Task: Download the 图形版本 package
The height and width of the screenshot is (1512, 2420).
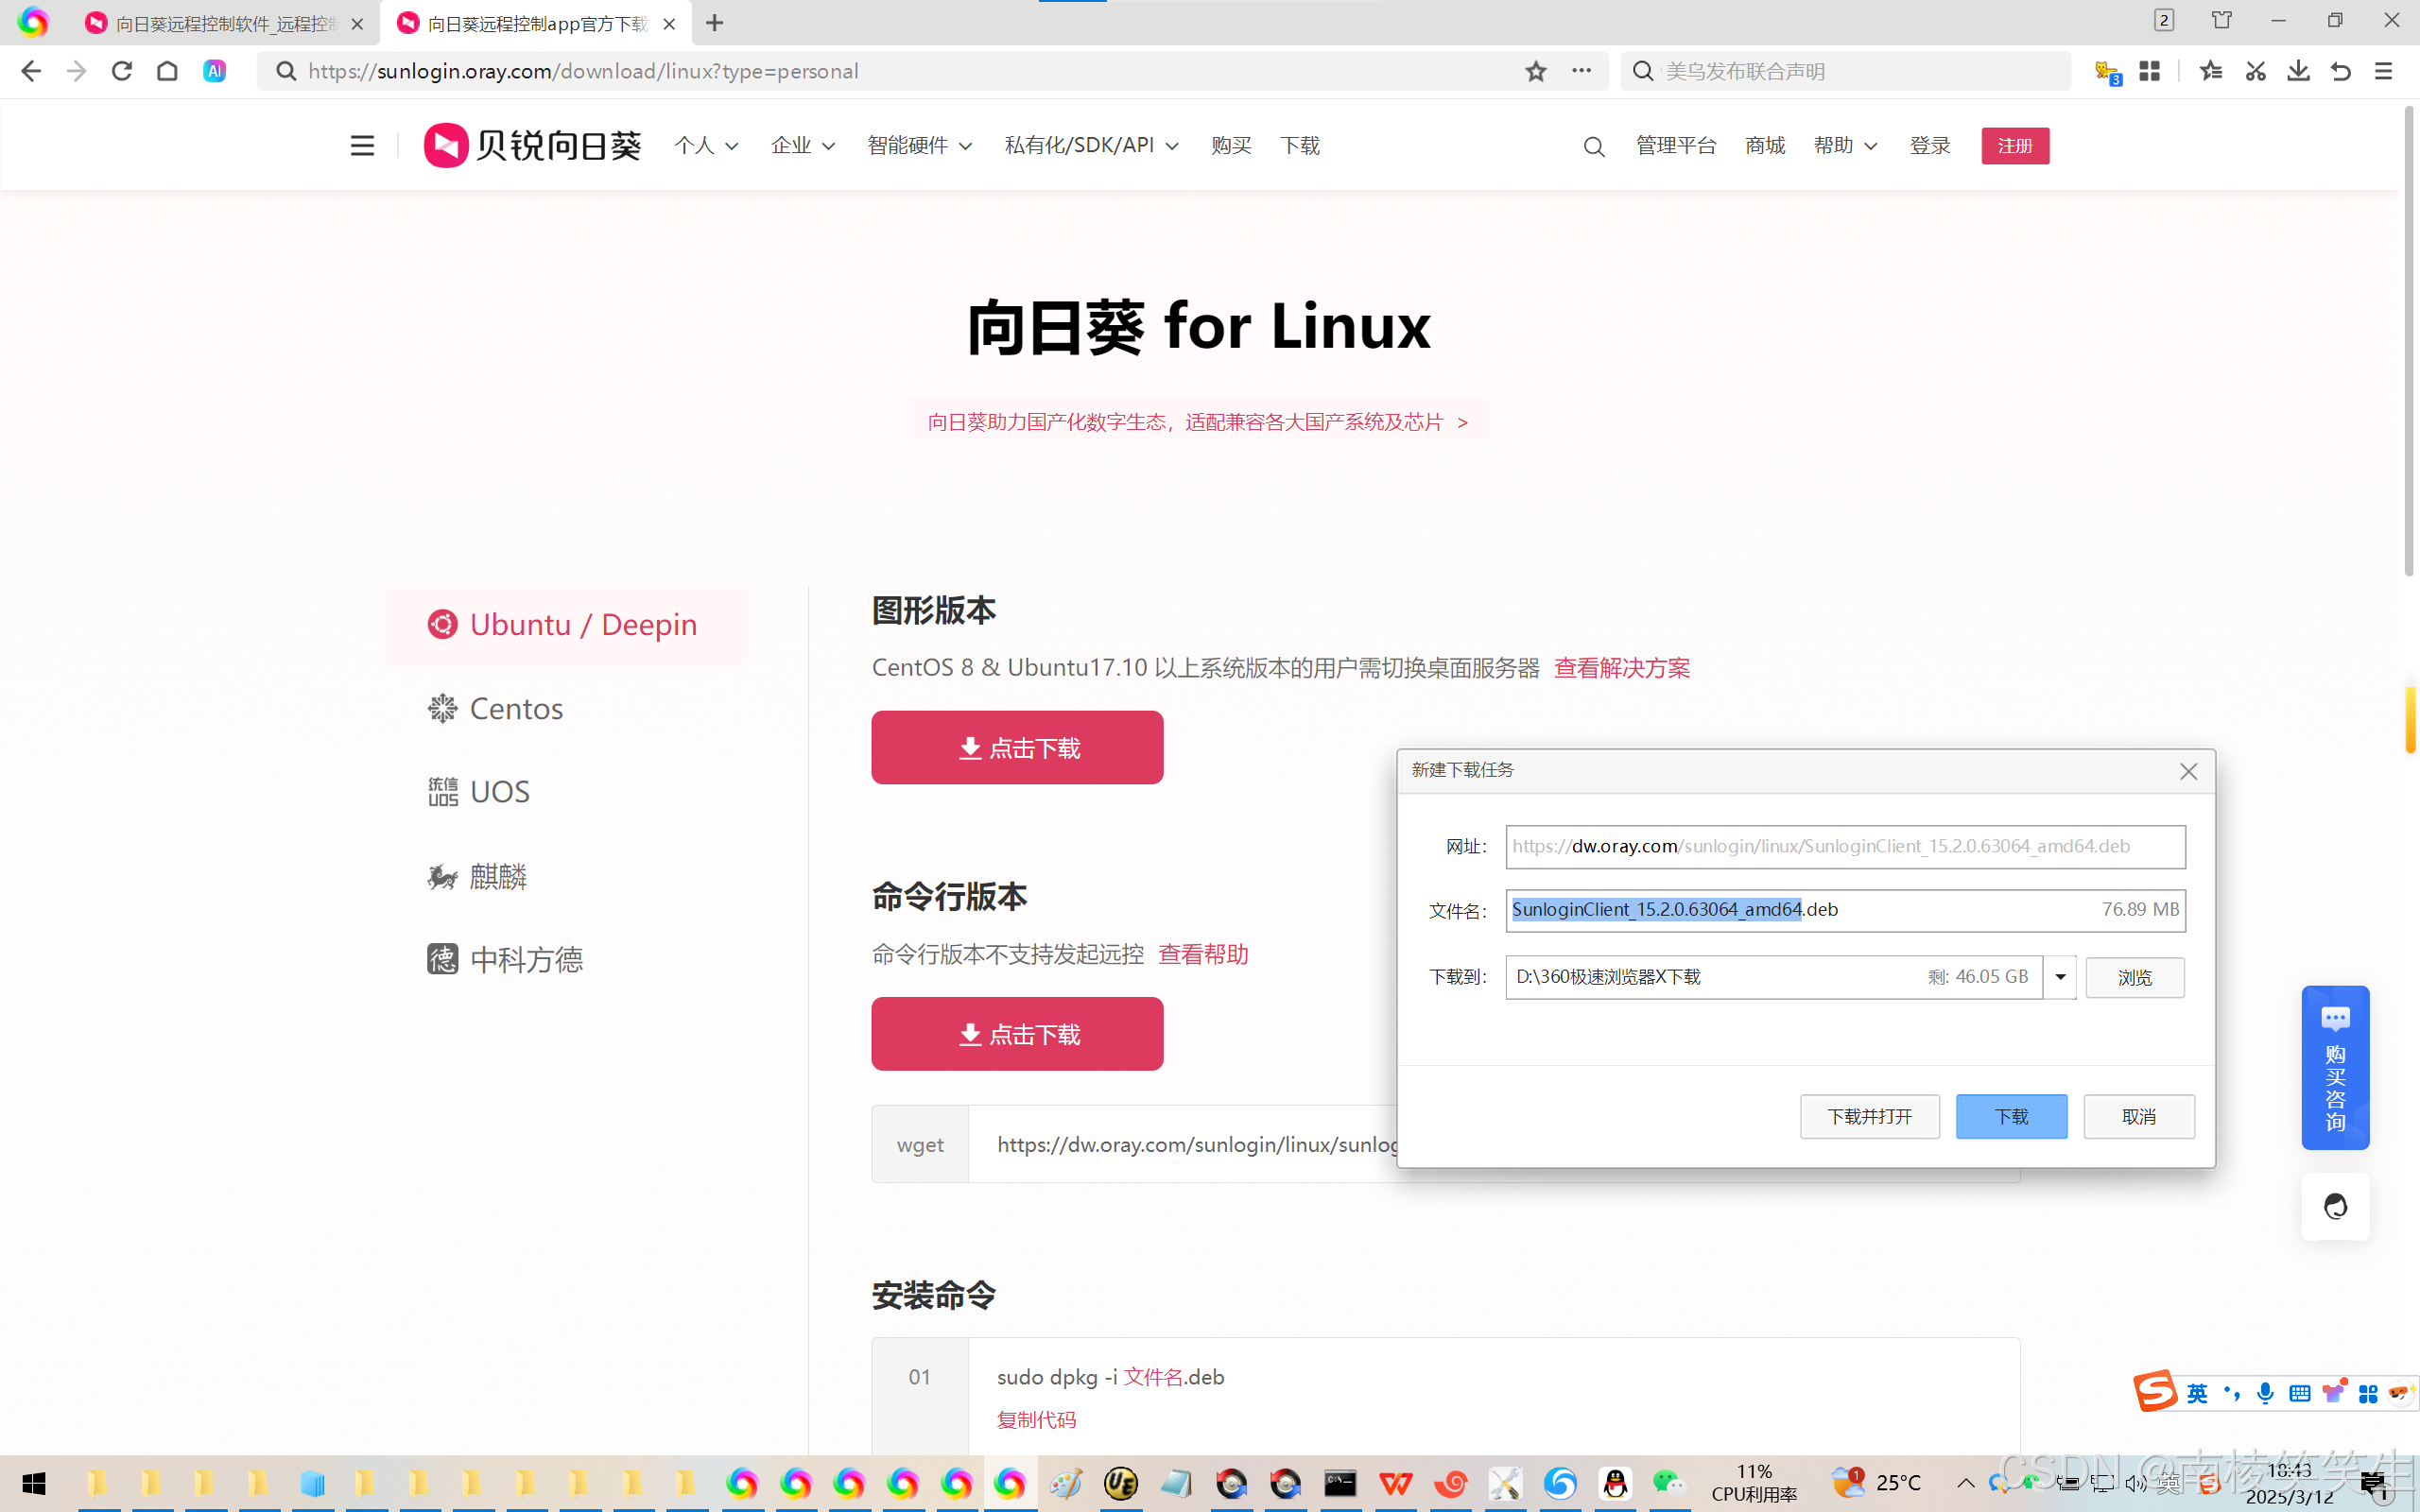Action: click(1017, 748)
